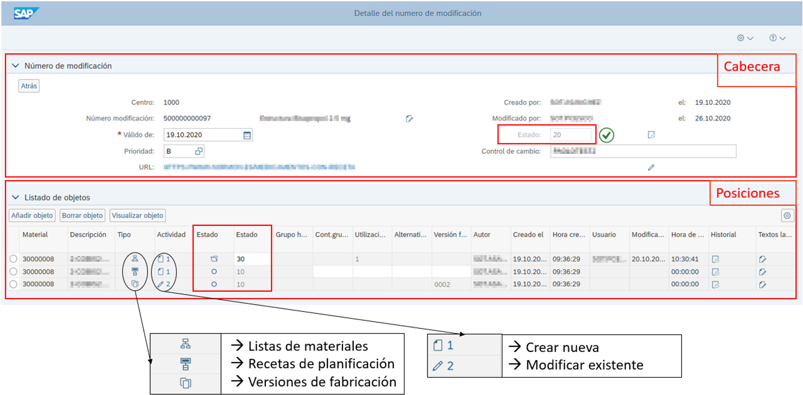Collapse the Número de modificación section
Viewport: 803px width, 395px height.
point(16,66)
